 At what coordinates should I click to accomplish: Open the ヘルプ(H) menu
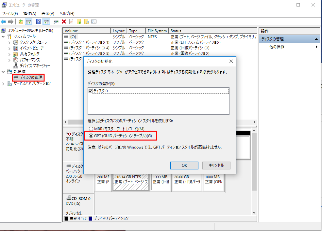(67, 13)
